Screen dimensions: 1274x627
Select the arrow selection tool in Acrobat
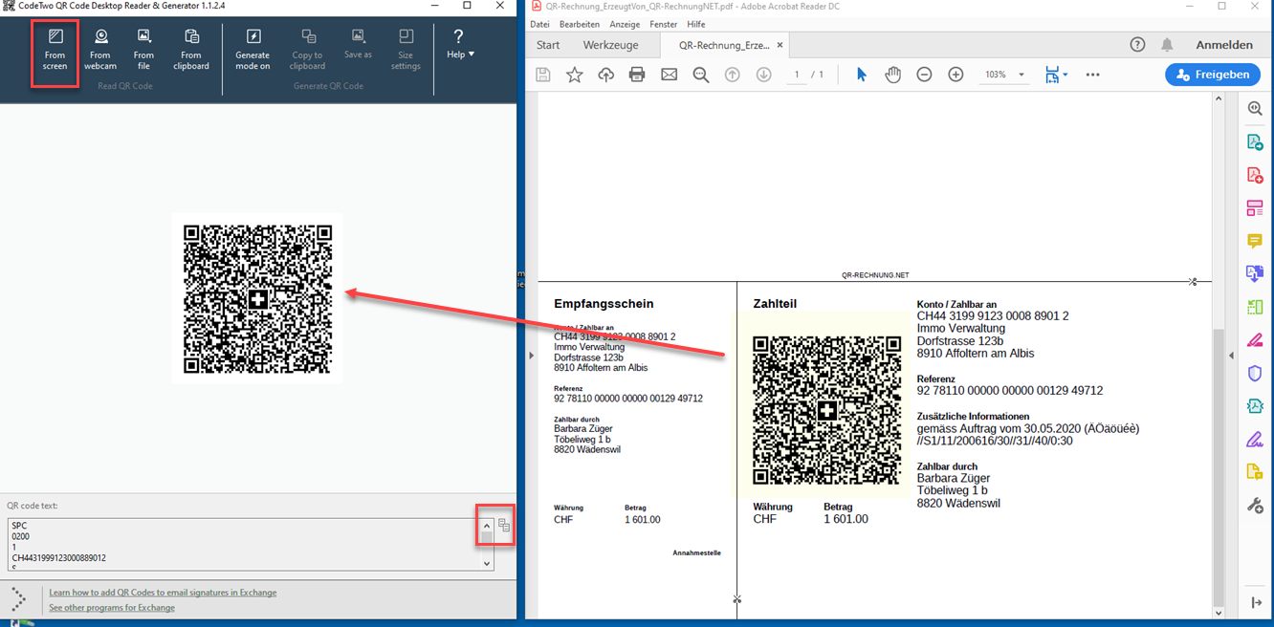(861, 75)
